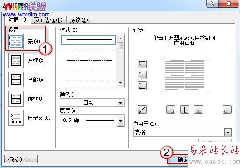Image resolution: width=240 pixels, height=168 pixels.
Task: Click the 方框 (X) setting label
Action: [36, 61]
